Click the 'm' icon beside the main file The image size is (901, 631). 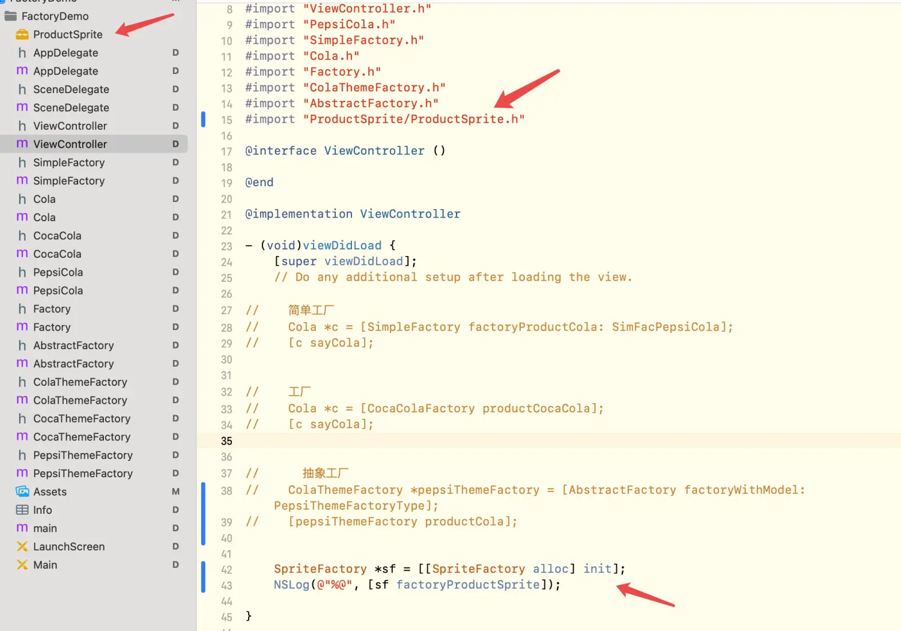click(22, 528)
